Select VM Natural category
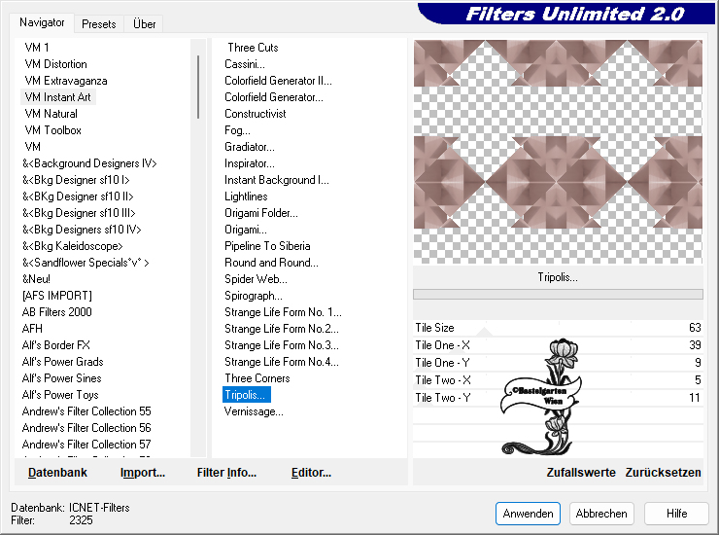719x535 pixels. 51,114
